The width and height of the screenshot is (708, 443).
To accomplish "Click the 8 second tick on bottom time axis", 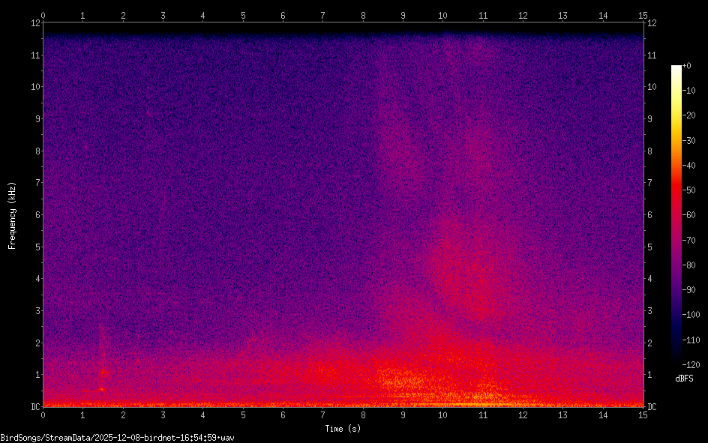I will (x=363, y=415).
